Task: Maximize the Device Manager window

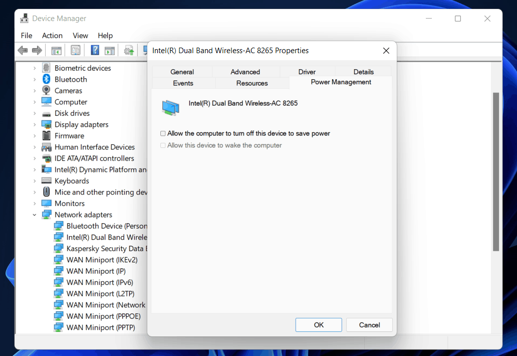Action: (x=458, y=19)
